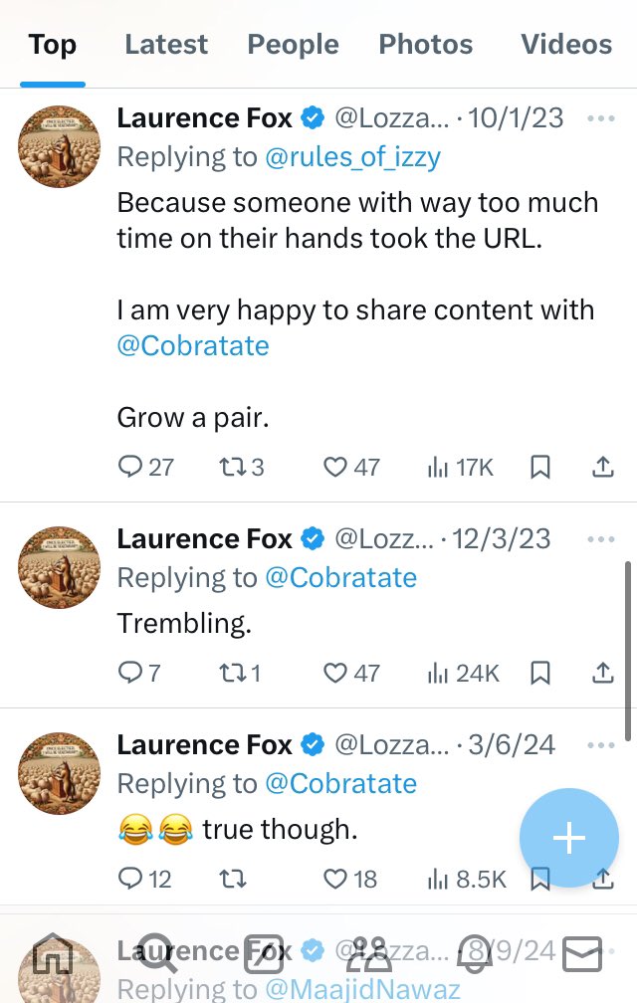Share the 'Grow a pair' tweet

click(x=602, y=467)
